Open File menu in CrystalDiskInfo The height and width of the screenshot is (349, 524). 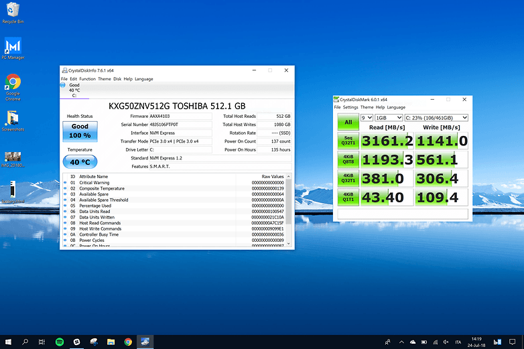[x=64, y=79]
